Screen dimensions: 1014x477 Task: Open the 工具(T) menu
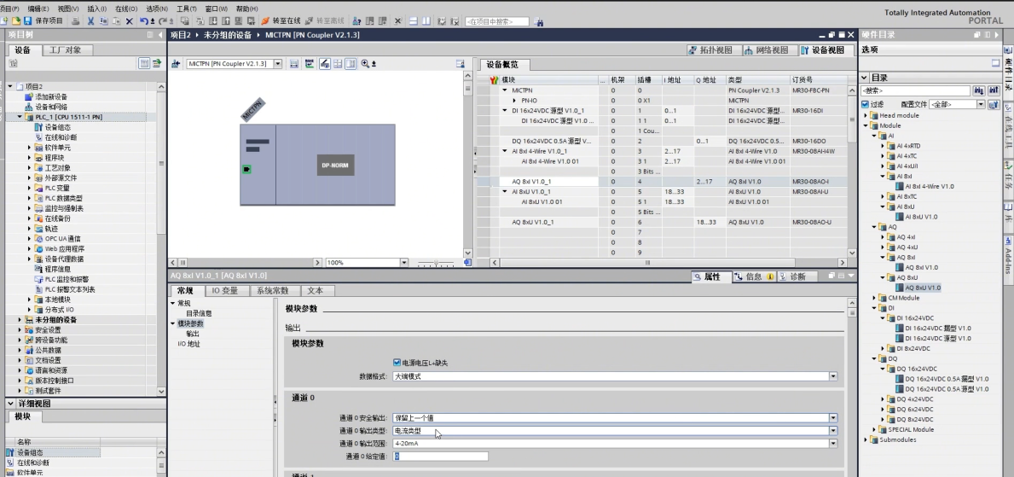tap(186, 9)
